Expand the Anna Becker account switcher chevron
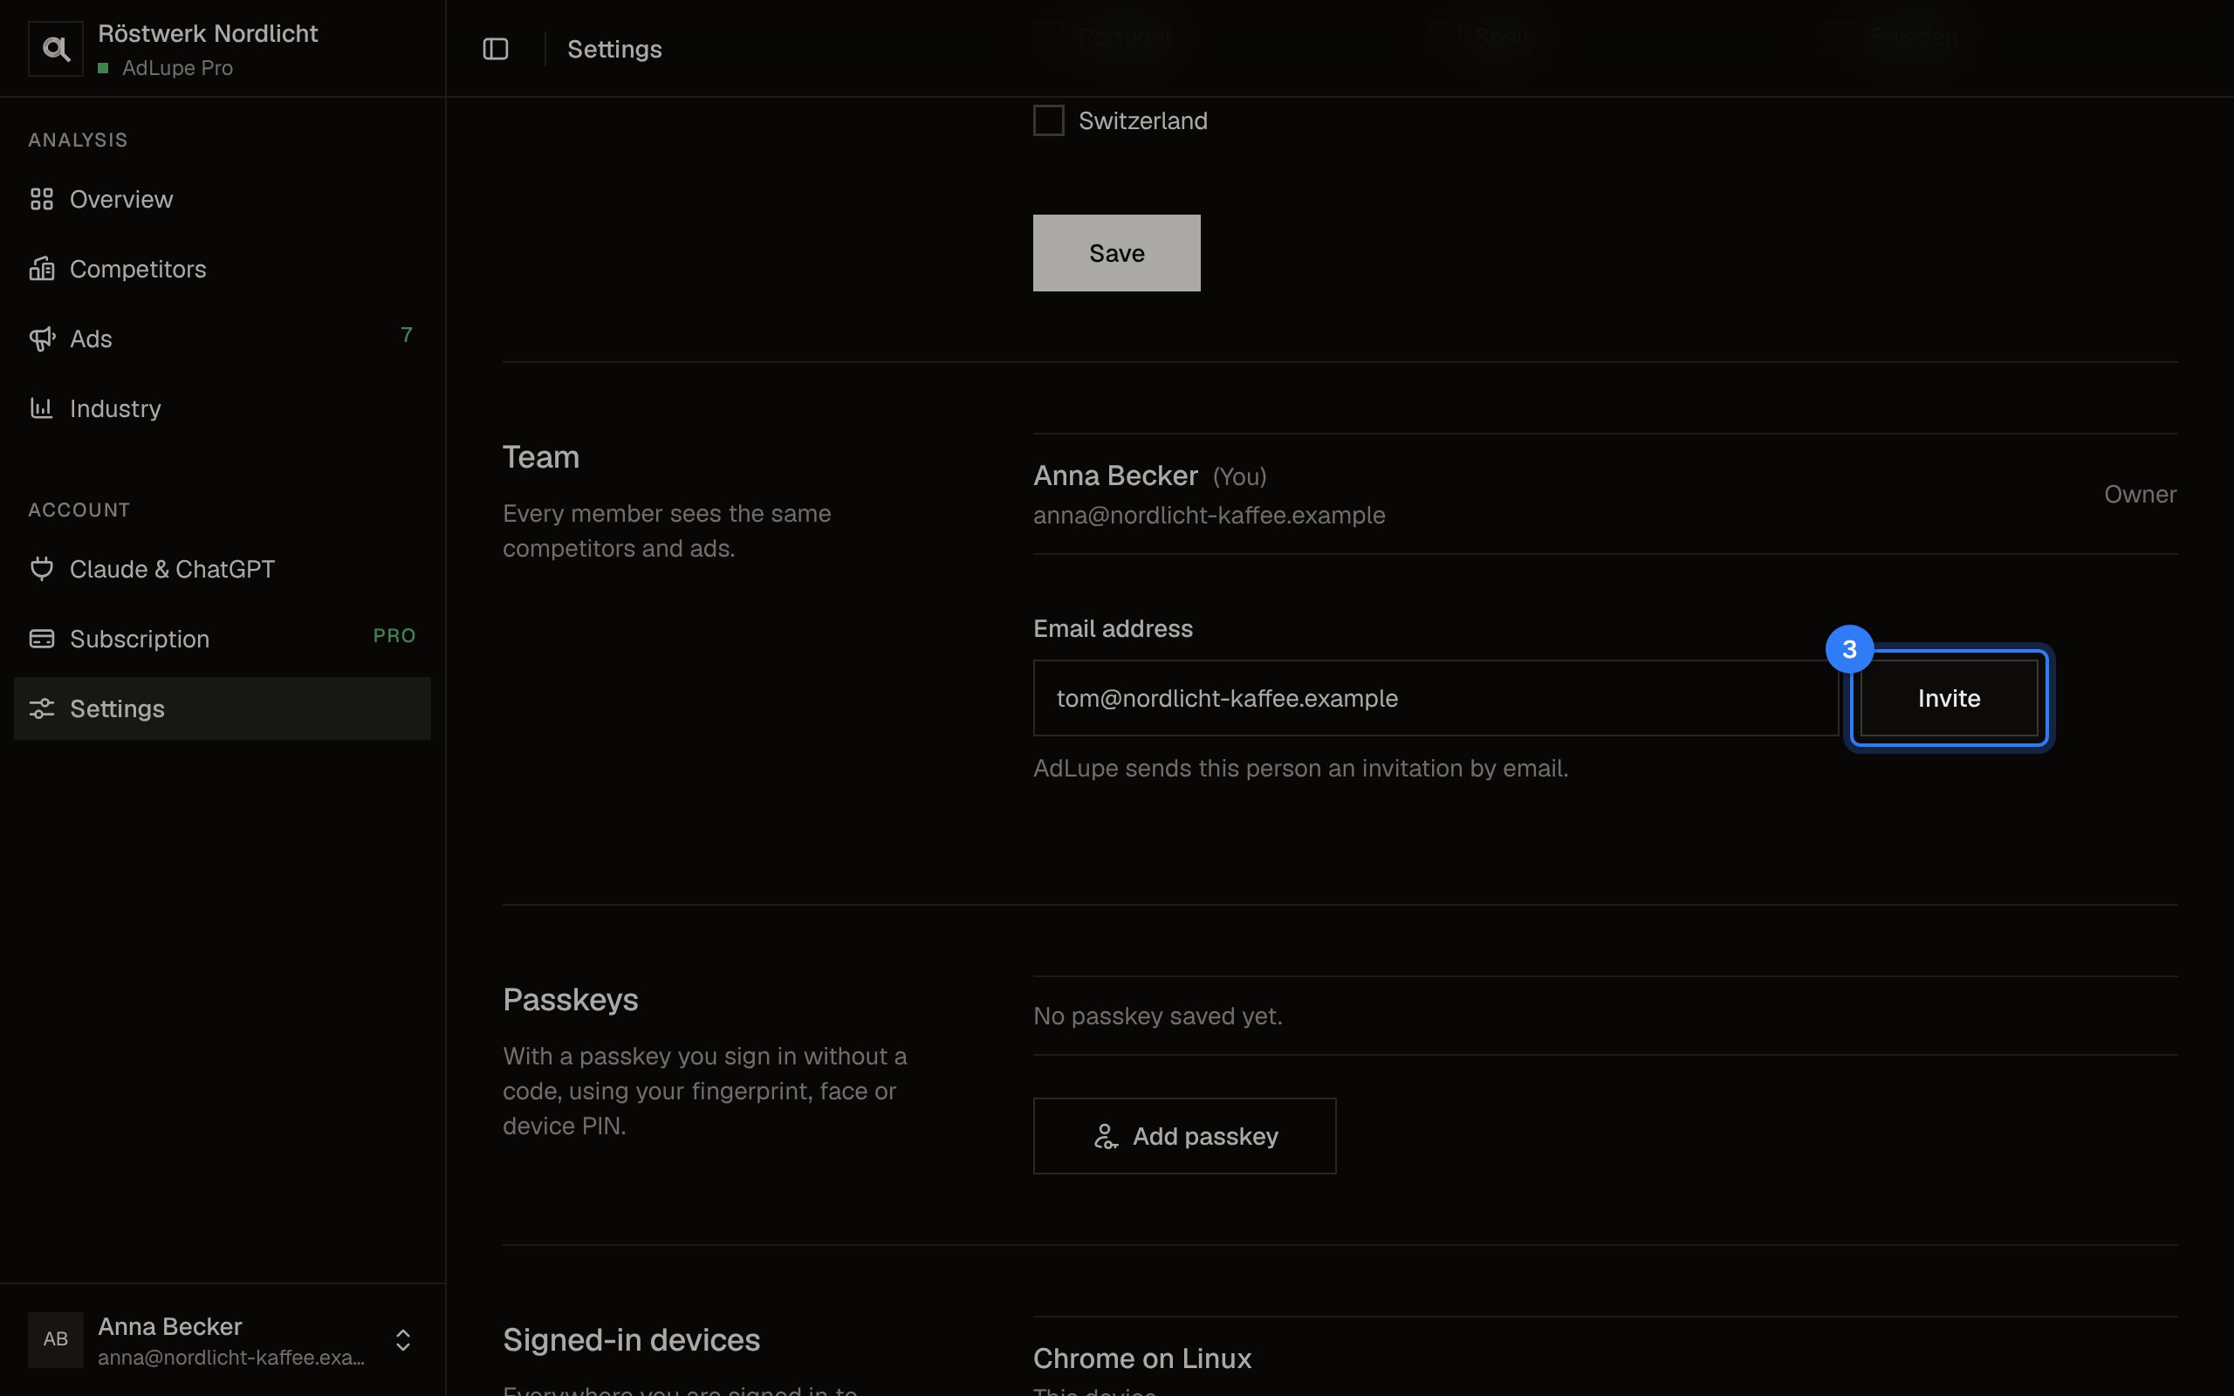2234x1396 pixels. [403, 1339]
